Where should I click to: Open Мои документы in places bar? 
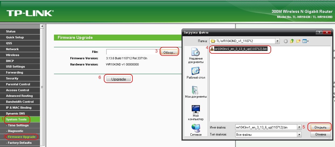tap(196, 92)
